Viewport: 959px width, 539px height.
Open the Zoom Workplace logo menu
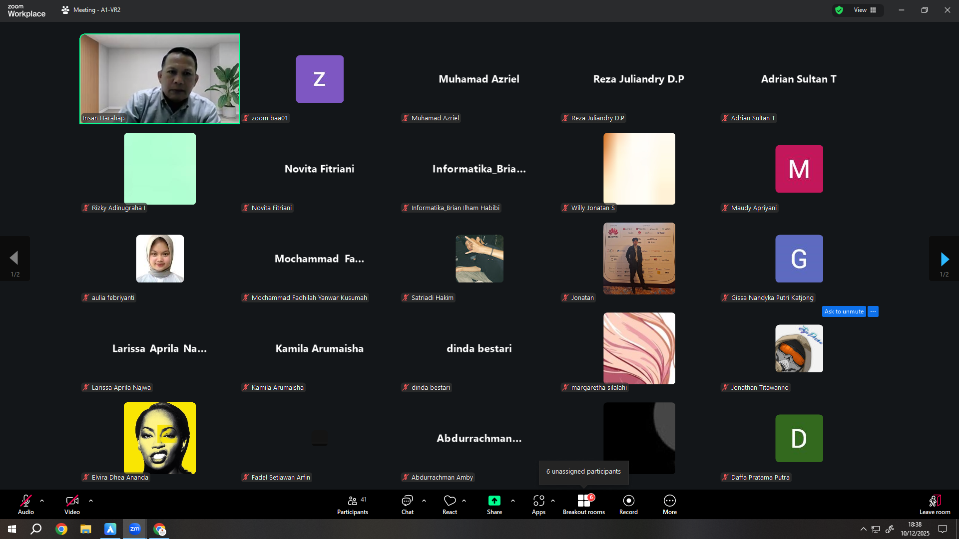(26, 10)
